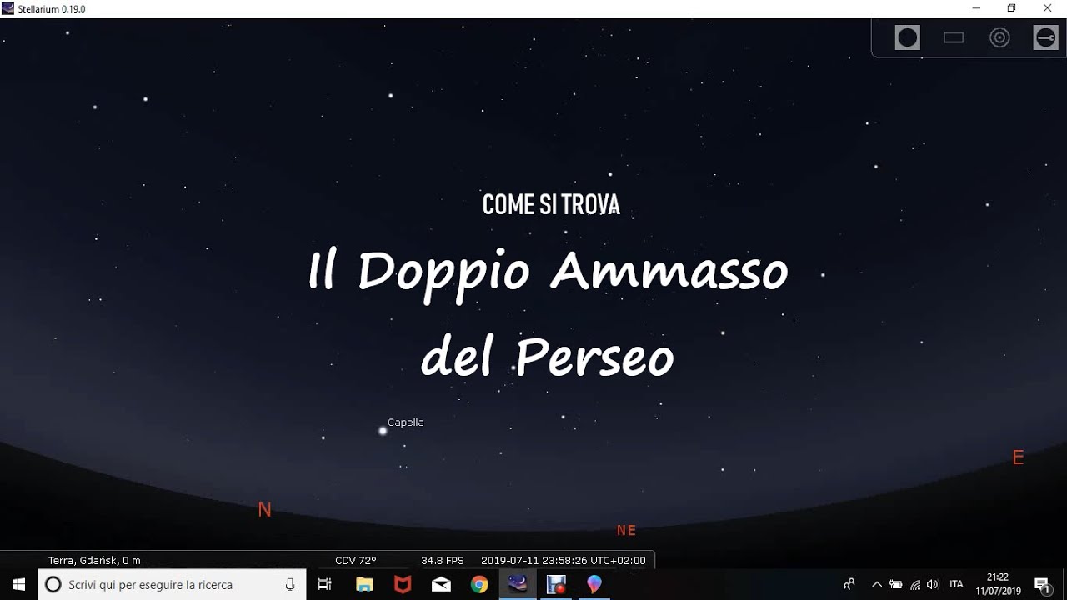Open the colorful balloon taskbar app
1067x600 pixels.
tap(594, 585)
